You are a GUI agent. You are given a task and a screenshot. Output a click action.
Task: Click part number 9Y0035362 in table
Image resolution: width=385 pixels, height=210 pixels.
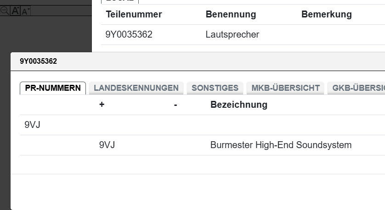[x=129, y=34]
